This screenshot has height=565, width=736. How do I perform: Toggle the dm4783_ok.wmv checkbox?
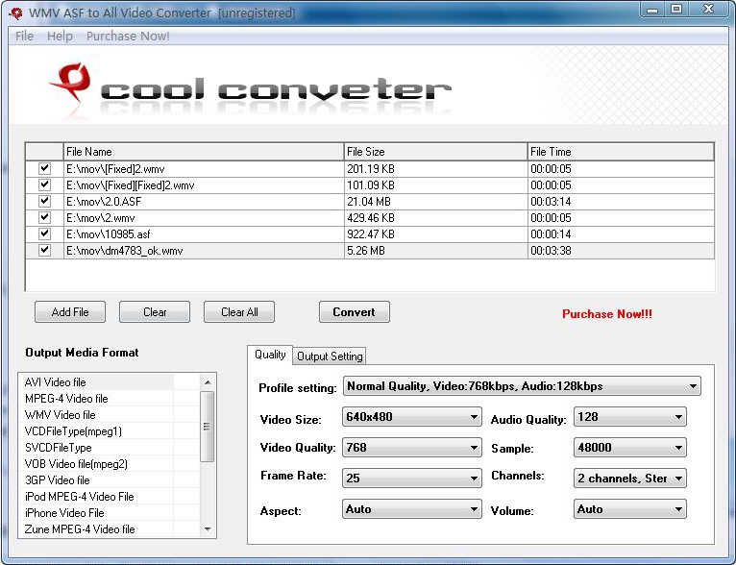click(44, 250)
